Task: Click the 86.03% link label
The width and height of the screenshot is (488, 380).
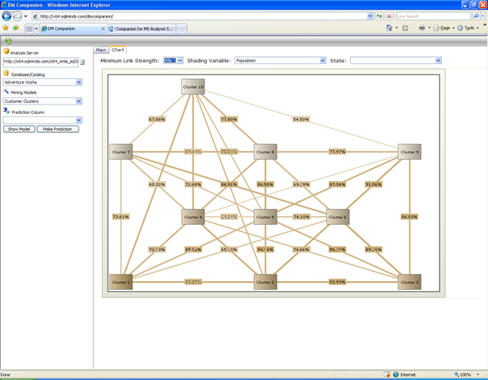Action: click(x=410, y=217)
